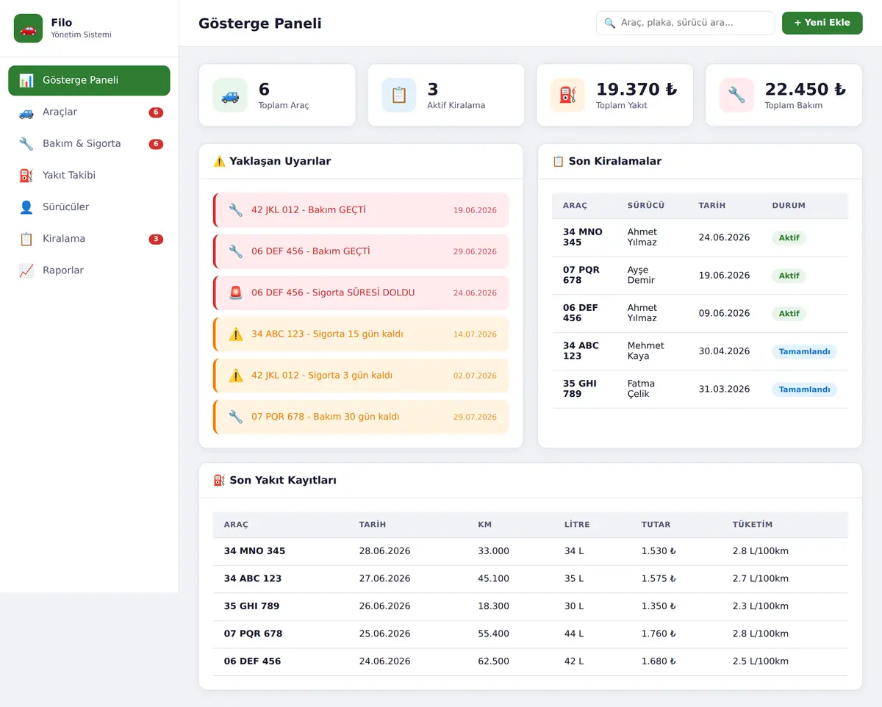Screen dimensions: 882x707
Task: Click the warning icon on 42 JKL 012 Sigorta alert
Action: tap(236, 376)
